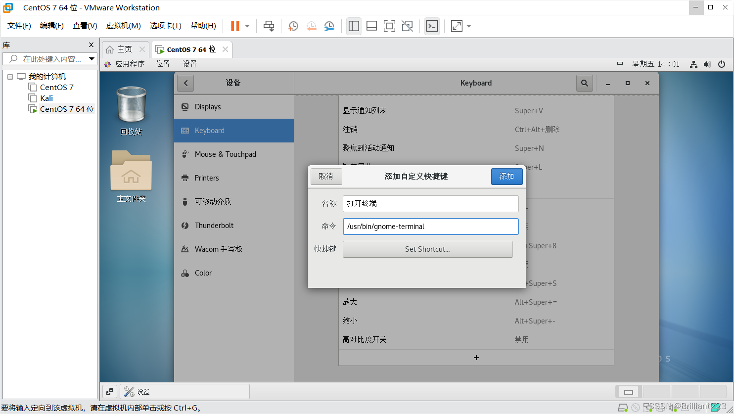Open the 选项卡(T) menu
The height and width of the screenshot is (414, 734).
point(166,26)
